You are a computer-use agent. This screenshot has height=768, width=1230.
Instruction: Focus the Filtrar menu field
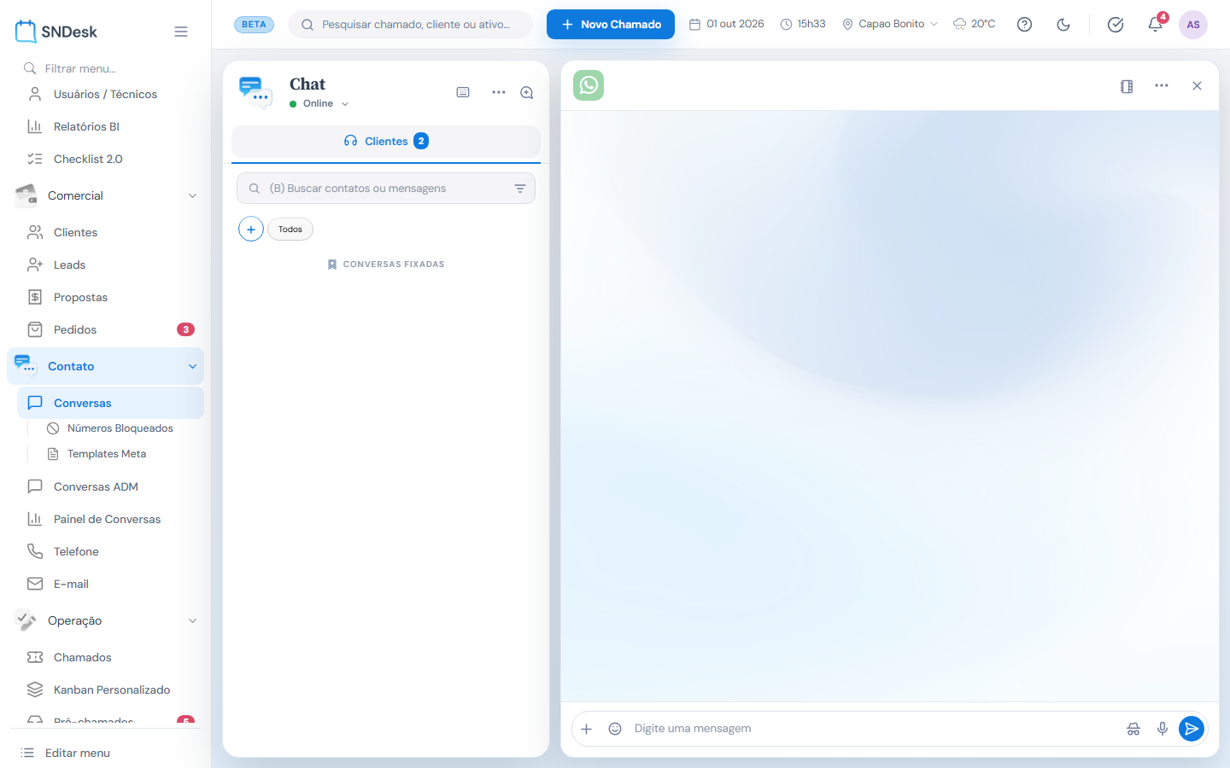106,68
